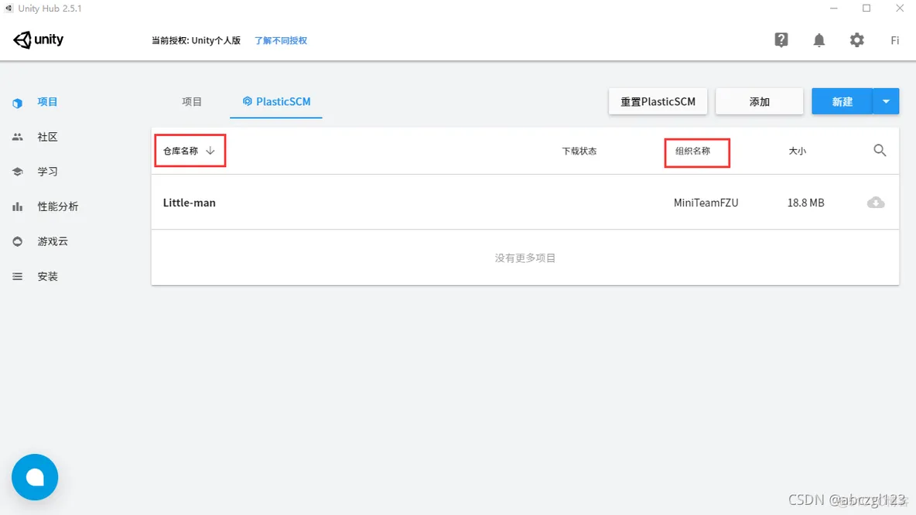This screenshot has width=916, height=515.
Task: Close the Unity Hub window
Action: tap(900, 9)
